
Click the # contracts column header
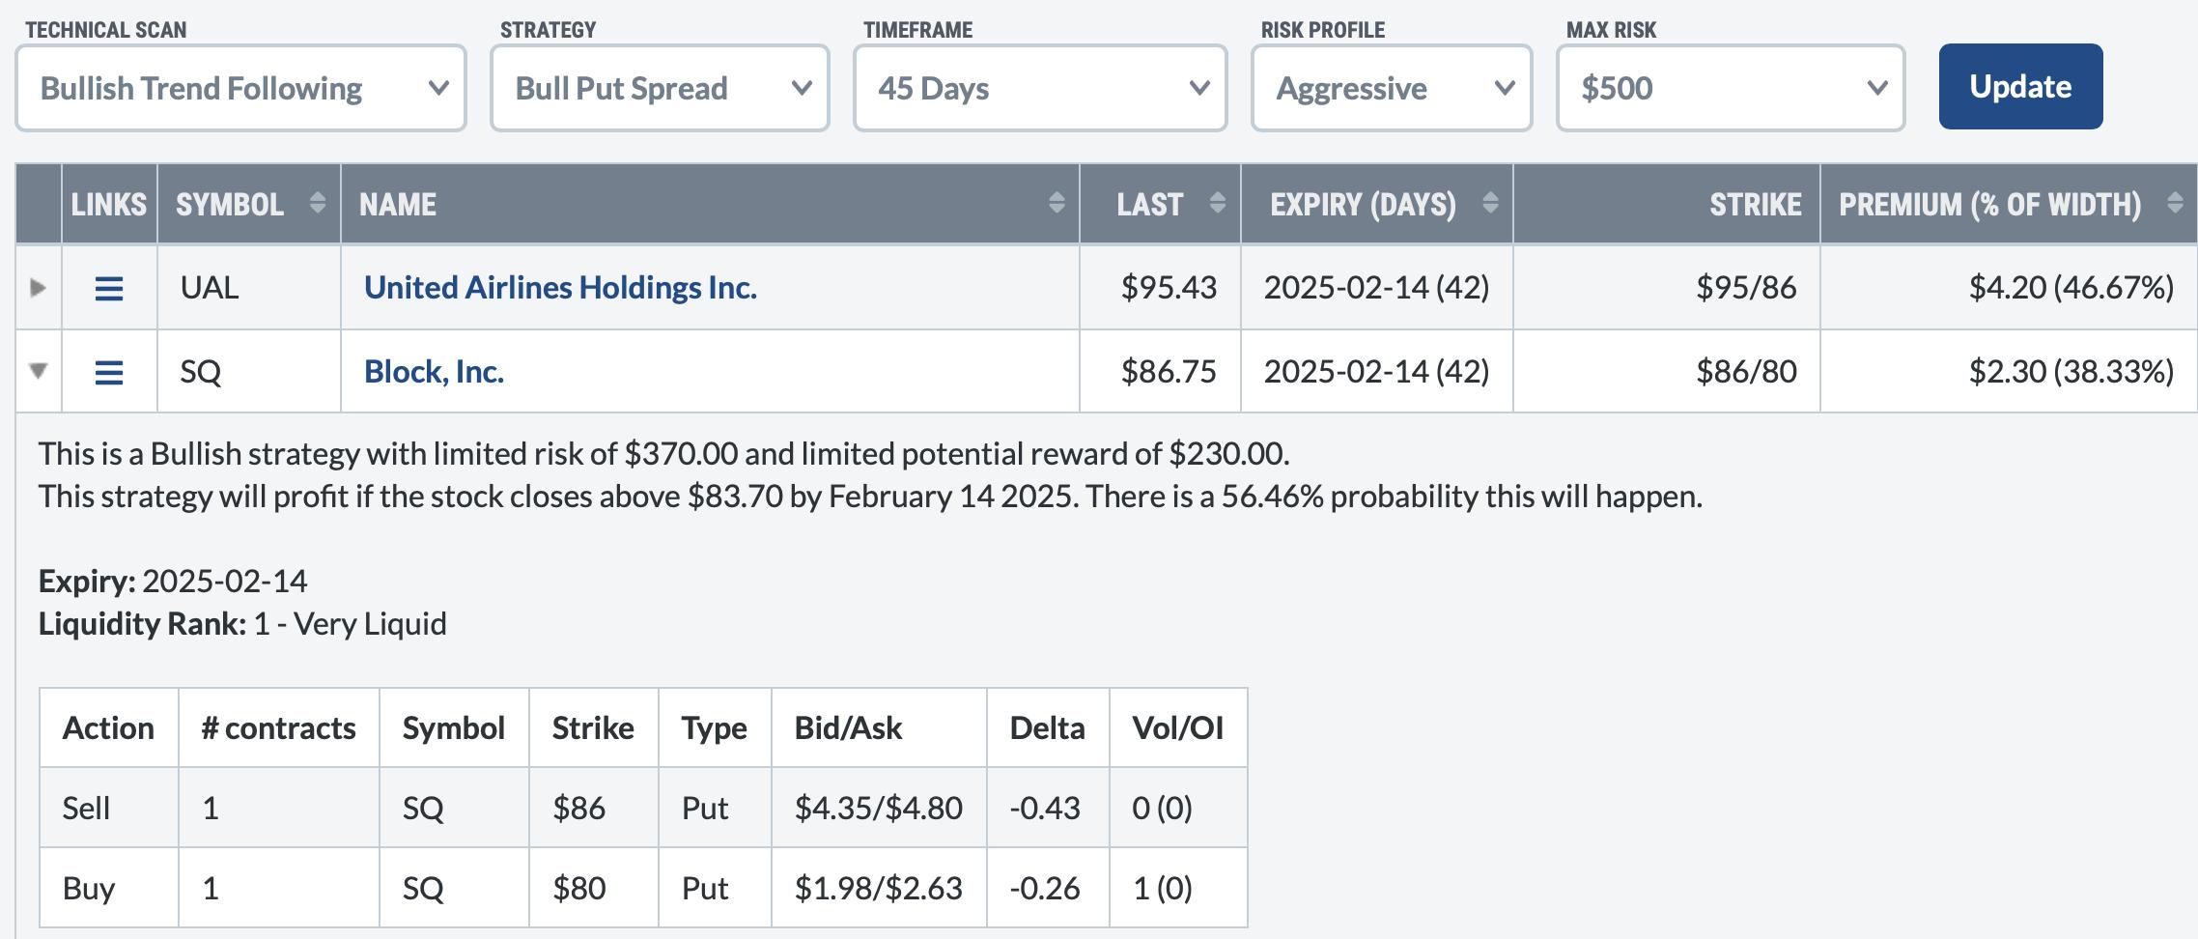(278, 727)
